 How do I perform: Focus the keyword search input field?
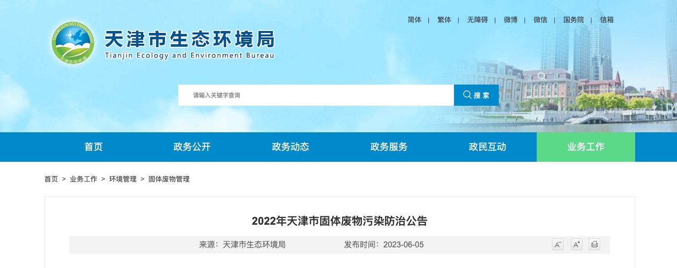[316, 95]
